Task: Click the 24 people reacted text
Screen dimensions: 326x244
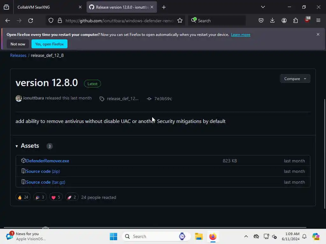Action: tap(99, 197)
